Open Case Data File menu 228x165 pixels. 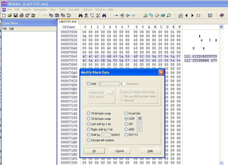tap(5, 29)
